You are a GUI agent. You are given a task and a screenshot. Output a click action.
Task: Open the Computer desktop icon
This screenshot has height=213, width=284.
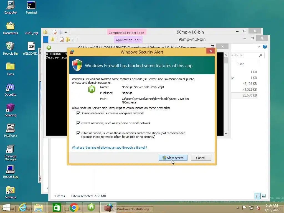point(10,7)
